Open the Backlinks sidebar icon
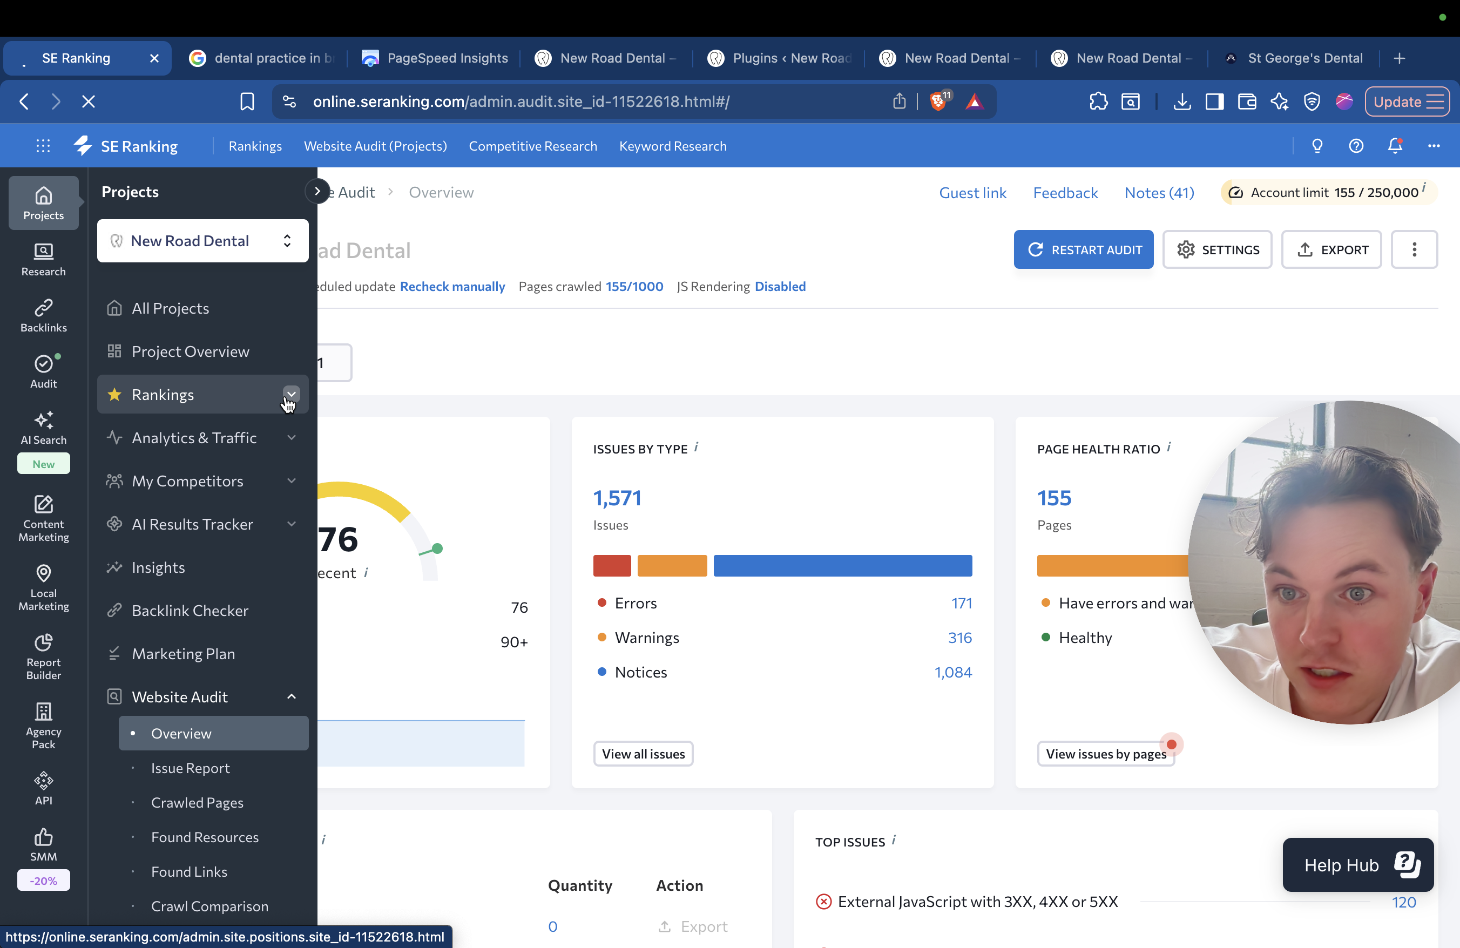 [x=43, y=315]
